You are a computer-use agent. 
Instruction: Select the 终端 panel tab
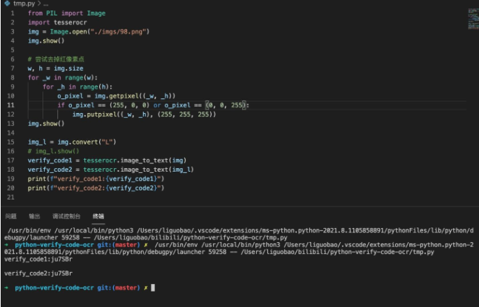point(98,216)
